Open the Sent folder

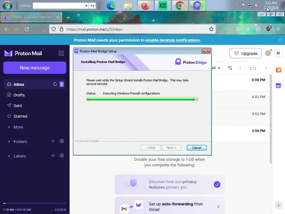[x=35, y=106]
